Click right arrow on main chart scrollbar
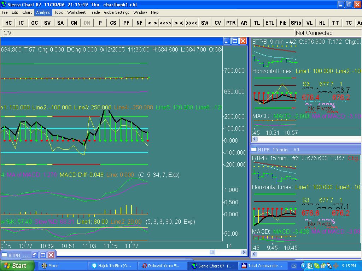The height and width of the screenshot is (271, 362). click(x=243, y=252)
